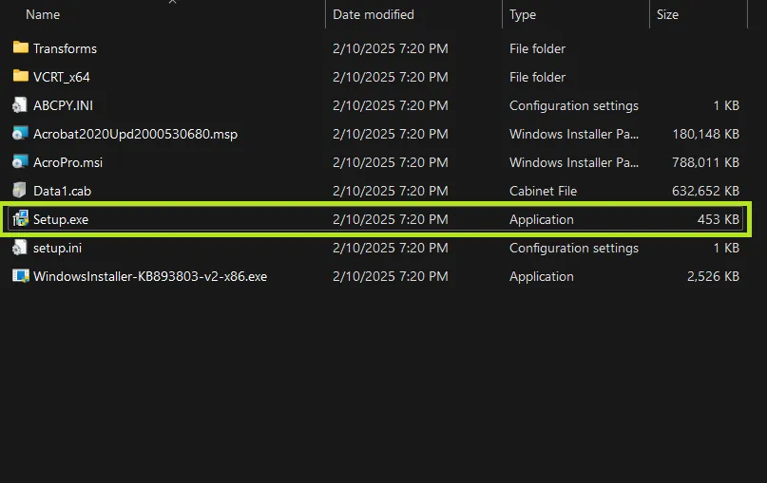Viewport: 767px width, 483px height.
Task: Click the date modified of setup.ini
Action: [x=390, y=248]
